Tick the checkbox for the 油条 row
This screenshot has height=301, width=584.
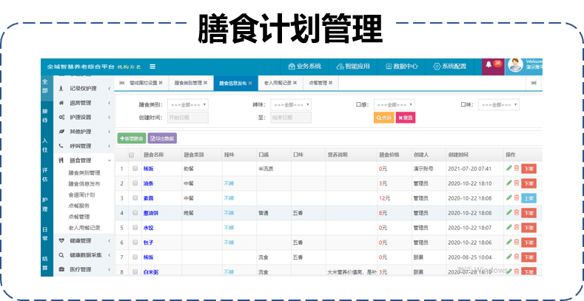click(x=135, y=183)
